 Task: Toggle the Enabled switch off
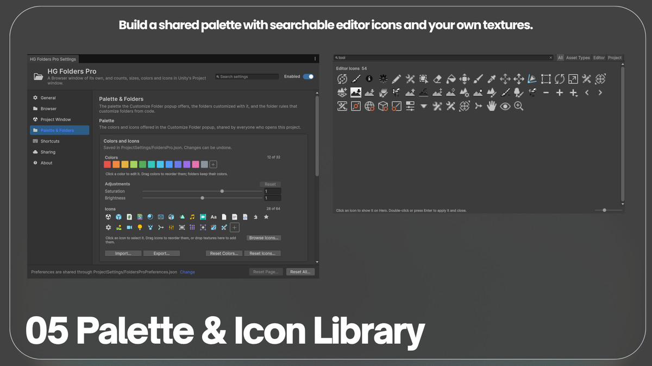(x=308, y=76)
